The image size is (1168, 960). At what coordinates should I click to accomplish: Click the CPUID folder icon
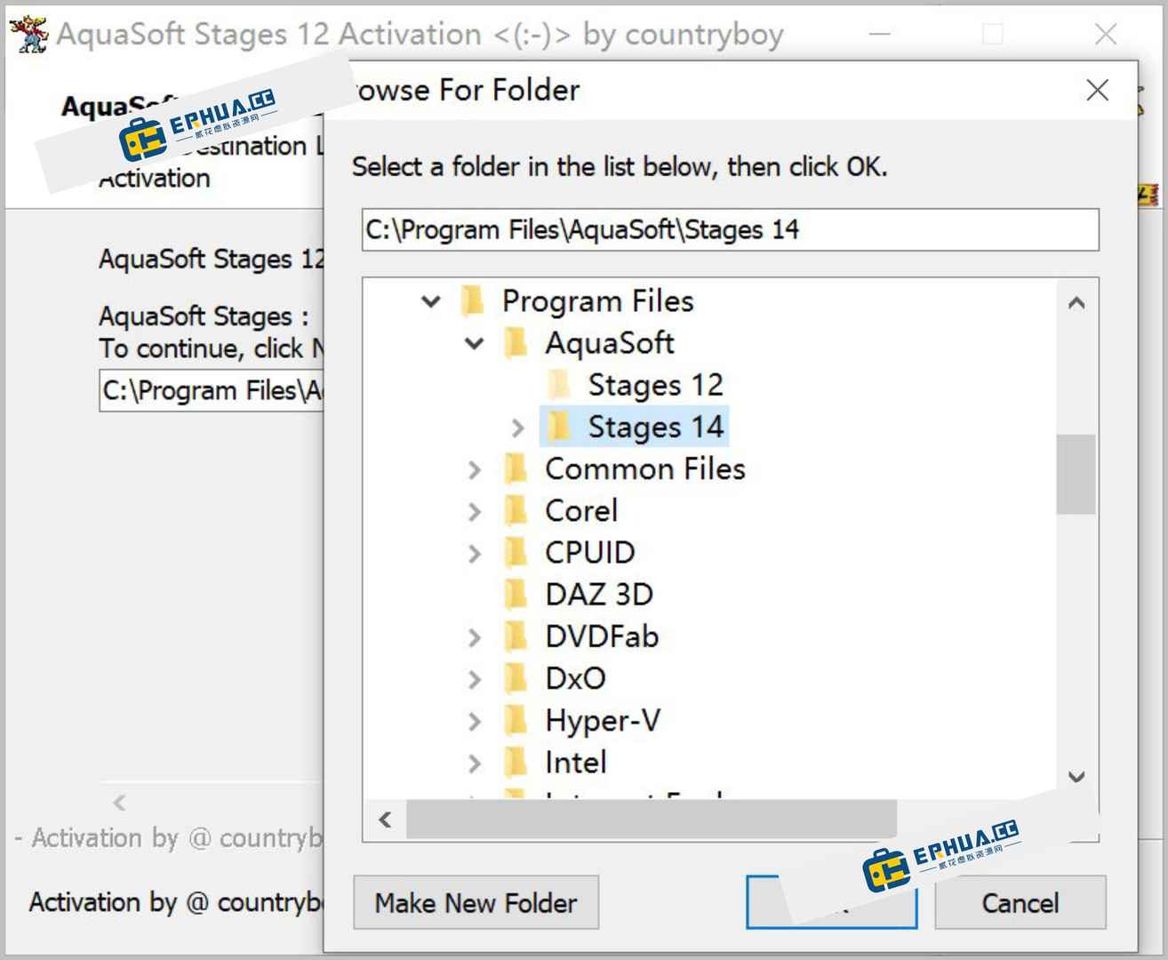(x=516, y=552)
